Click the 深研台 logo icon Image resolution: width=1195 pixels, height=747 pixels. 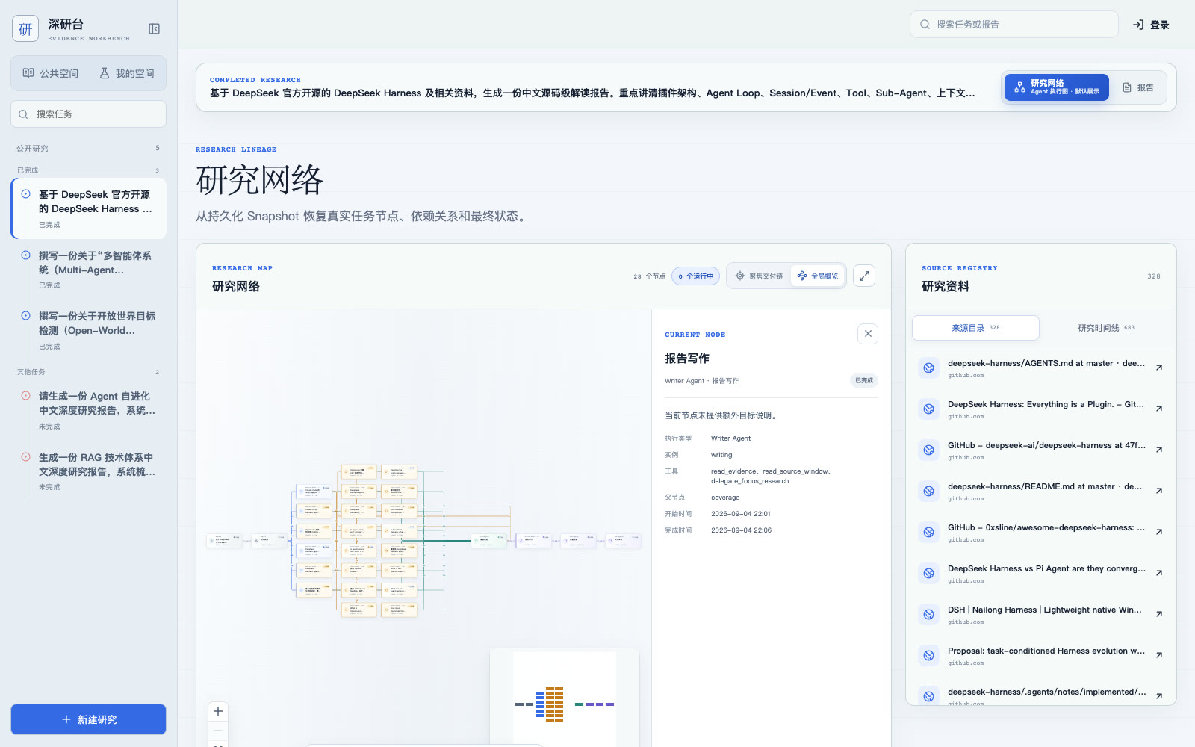(x=25, y=28)
